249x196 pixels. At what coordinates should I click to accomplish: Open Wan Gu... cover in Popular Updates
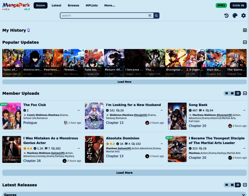[x=216, y=63]
